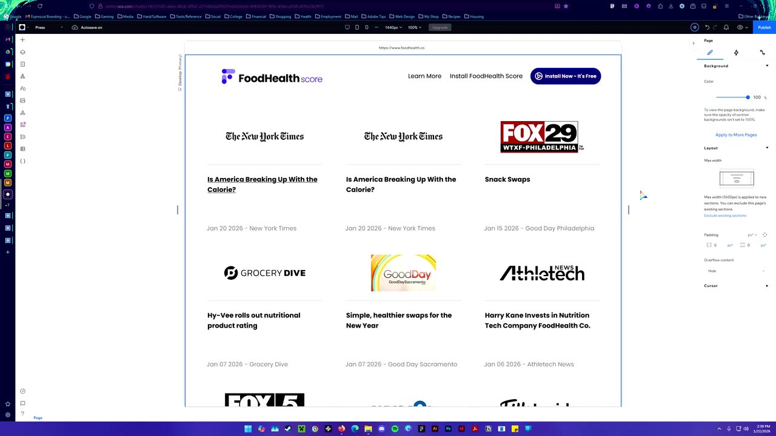Collapse the inspector panel with chevron
Screen dimensions: 776x436
694,43
